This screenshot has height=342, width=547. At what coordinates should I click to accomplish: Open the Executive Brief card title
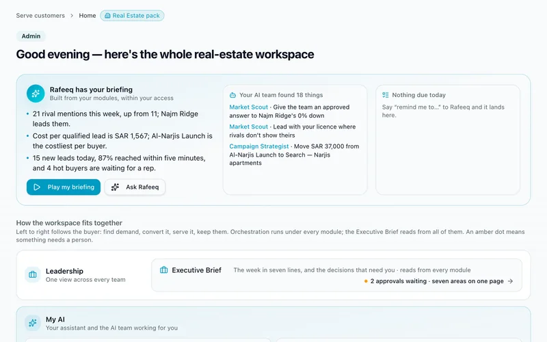[x=196, y=270]
